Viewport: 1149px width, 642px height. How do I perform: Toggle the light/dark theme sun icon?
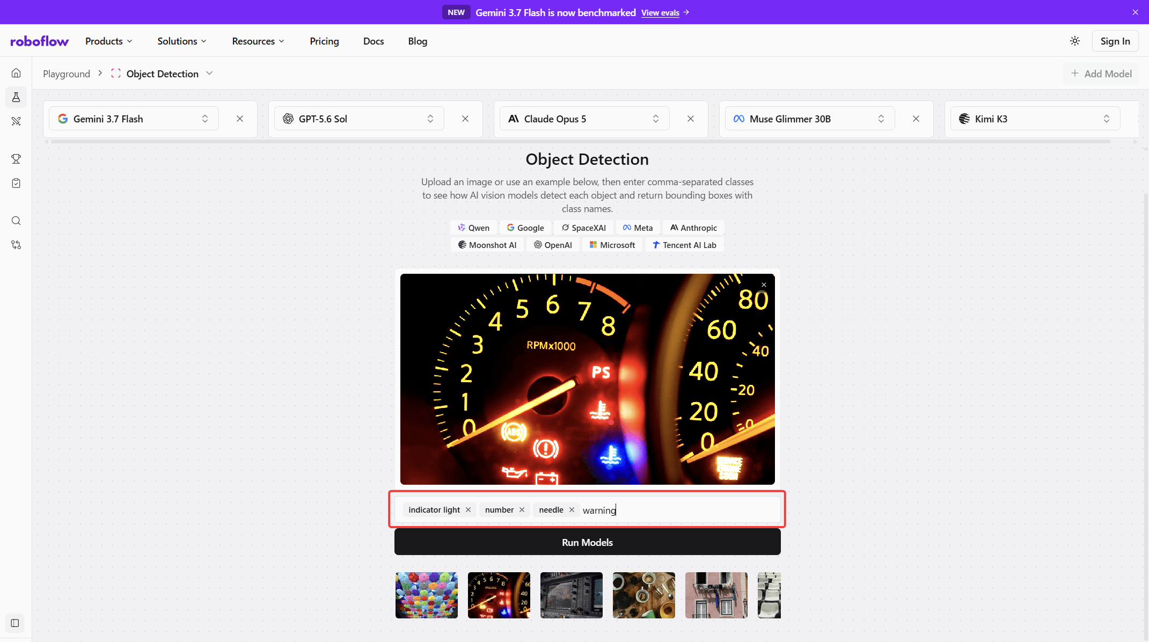[x=1075, y=41]
